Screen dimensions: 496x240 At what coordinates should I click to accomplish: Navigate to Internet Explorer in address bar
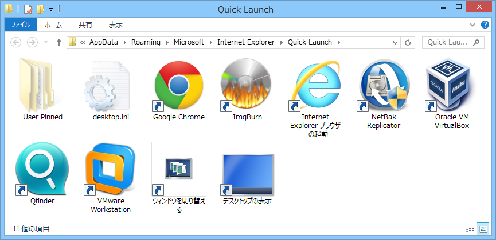[246, 42]
